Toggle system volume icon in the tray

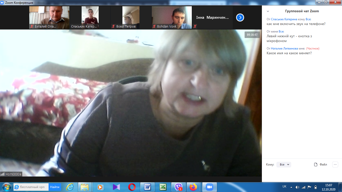click(297, 187)
